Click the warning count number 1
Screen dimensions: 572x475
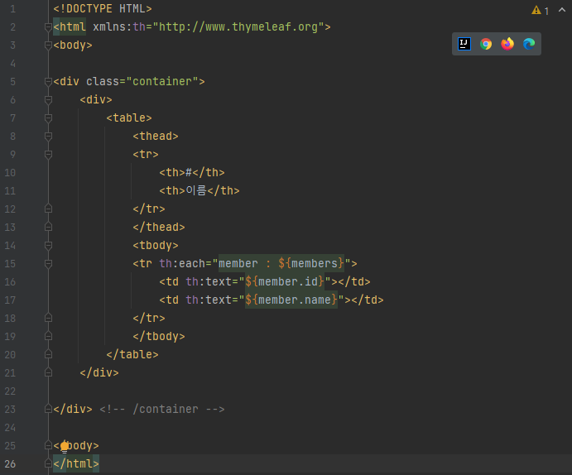coord(546,11)
